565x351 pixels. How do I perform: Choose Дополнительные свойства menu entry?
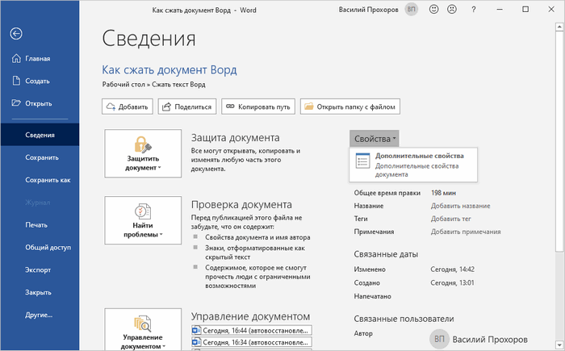[x=413, y=165]
